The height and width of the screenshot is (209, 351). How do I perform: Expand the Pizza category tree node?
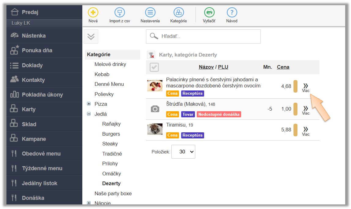pos(89,104)
